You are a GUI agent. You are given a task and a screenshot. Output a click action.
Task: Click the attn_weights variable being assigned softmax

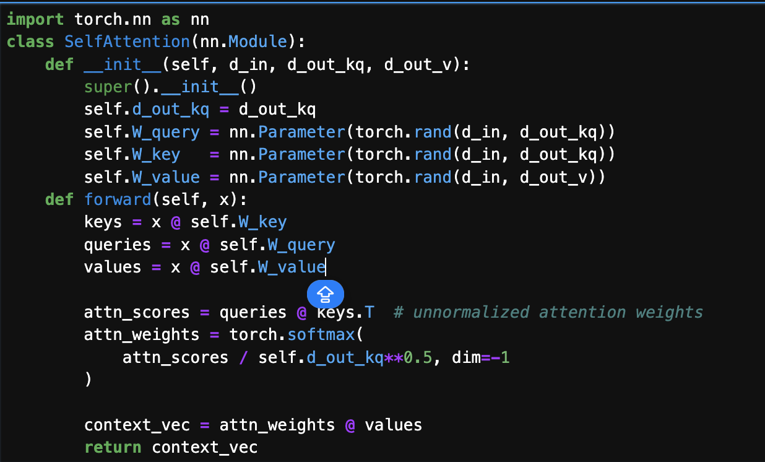[142, 334]
